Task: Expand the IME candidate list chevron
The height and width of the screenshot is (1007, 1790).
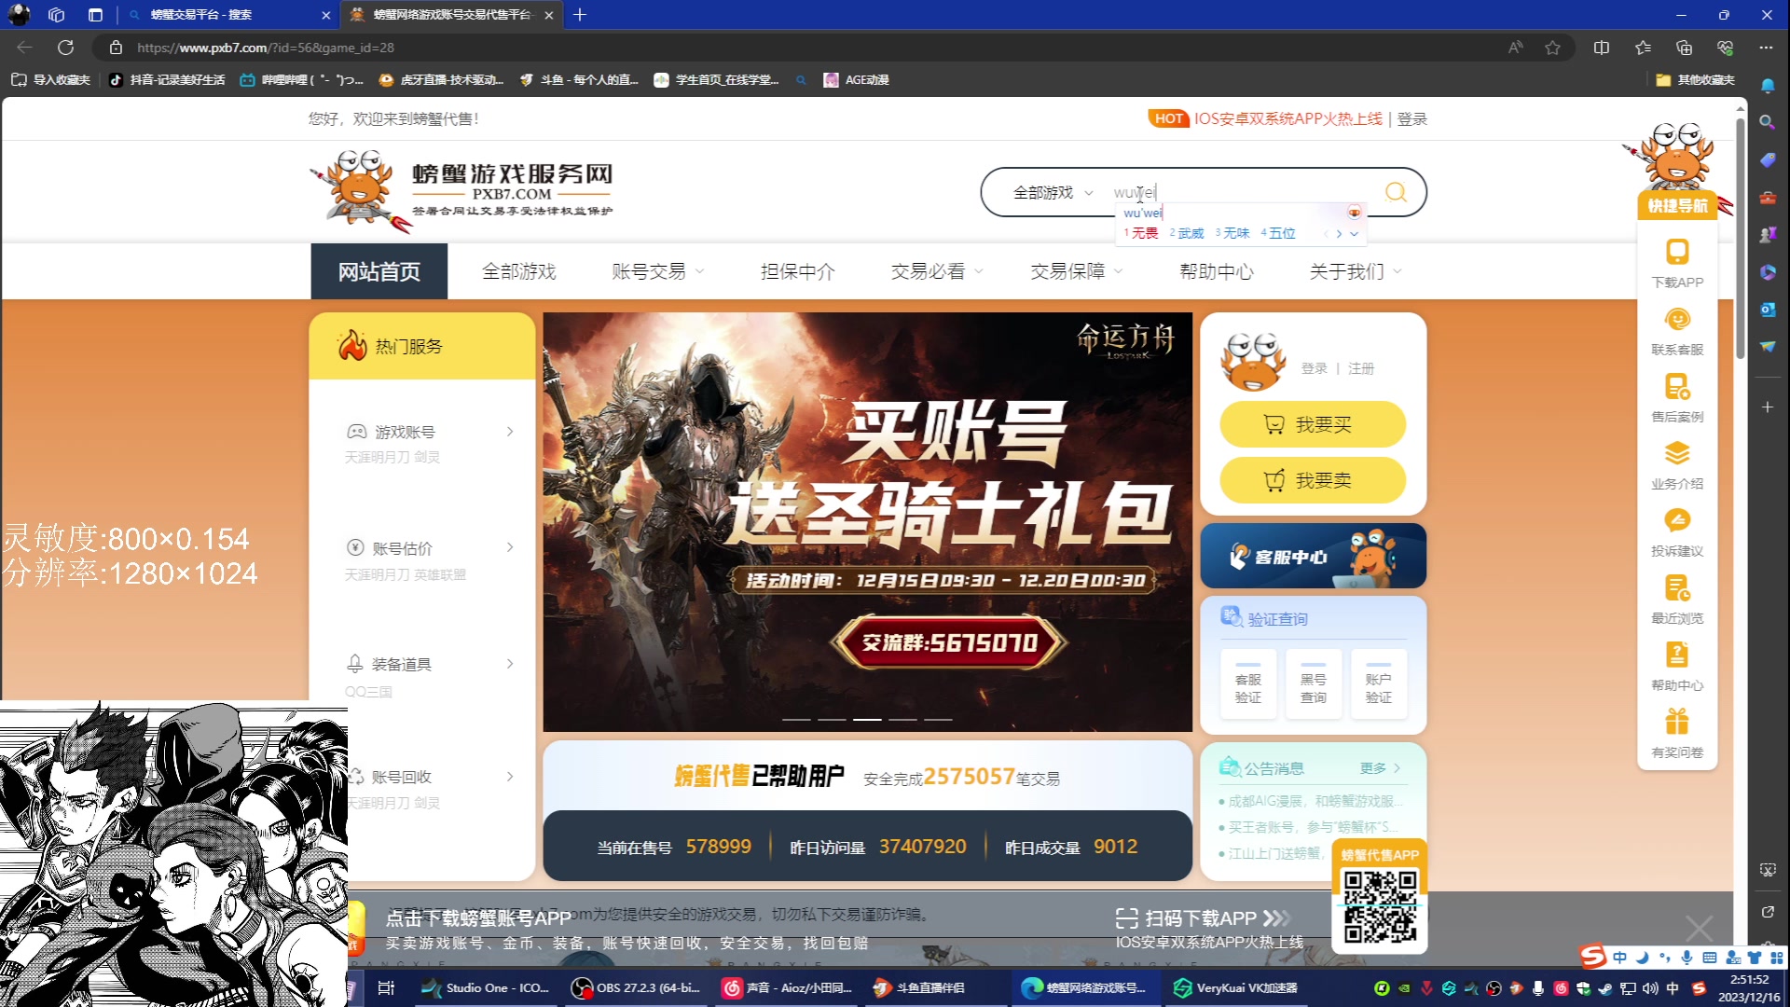Action: click(1354, 234)
